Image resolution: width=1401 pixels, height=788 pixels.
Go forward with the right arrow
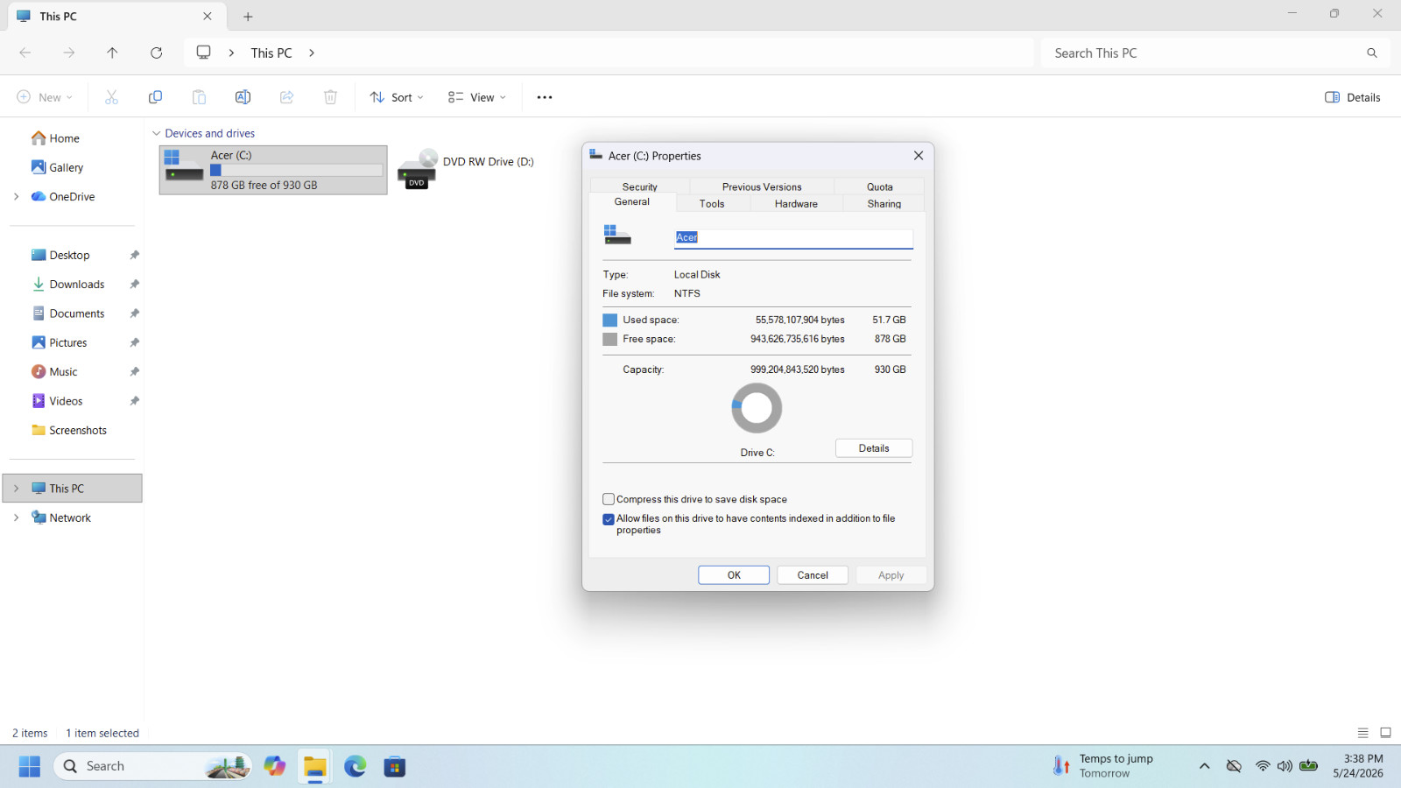69,53
